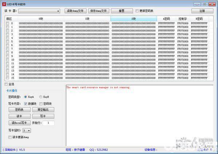The image size is (218, 154).
Task: Click the 注册 register button
Action: pyautogui.click(x=202, y=11)
